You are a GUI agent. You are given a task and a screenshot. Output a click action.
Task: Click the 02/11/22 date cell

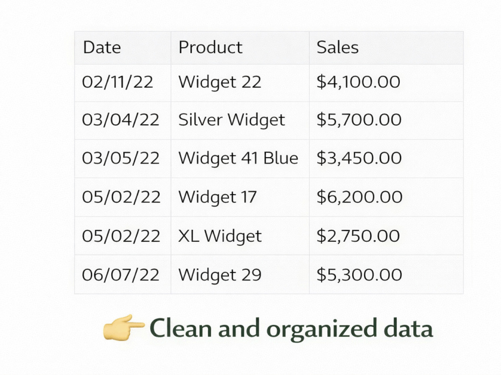click(x=123, y=83)
